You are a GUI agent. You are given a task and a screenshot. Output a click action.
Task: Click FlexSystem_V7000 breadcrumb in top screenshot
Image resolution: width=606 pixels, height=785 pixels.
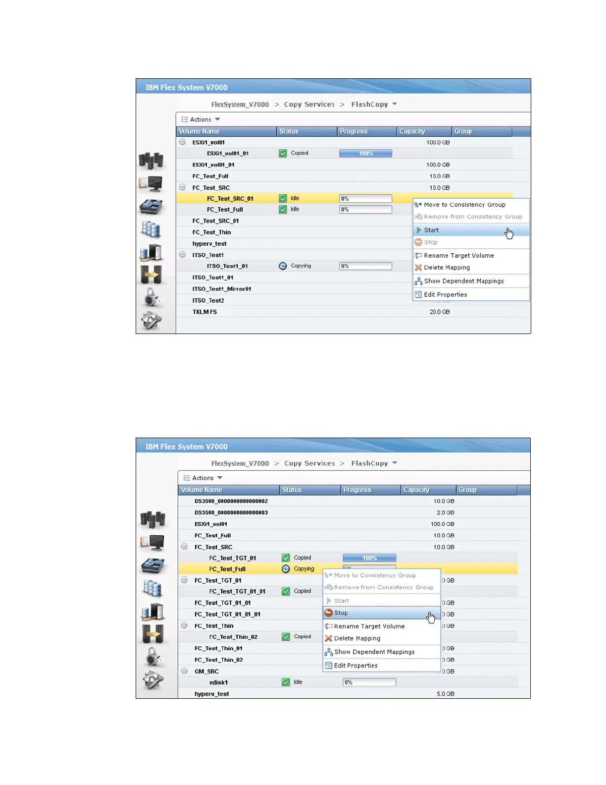pos(240,105)
